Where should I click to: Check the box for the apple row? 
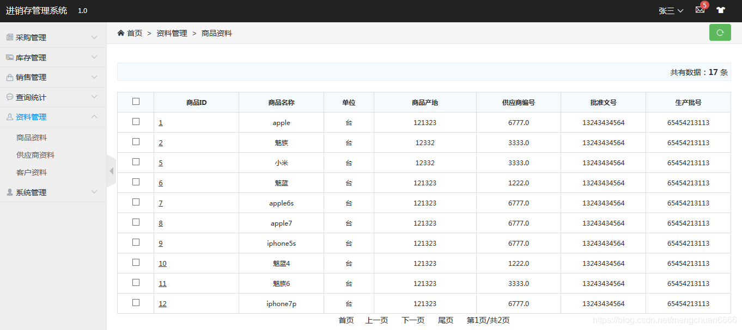pyautogui.click(x=136, y=122)
